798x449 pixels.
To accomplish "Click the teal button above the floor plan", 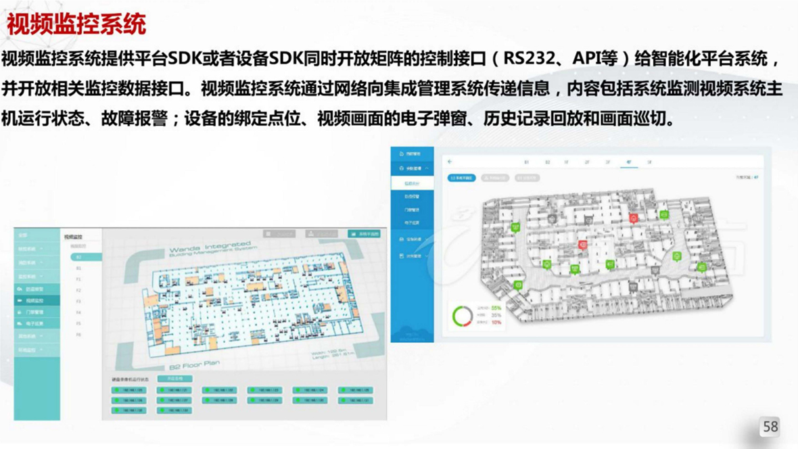I will (364, 234).
